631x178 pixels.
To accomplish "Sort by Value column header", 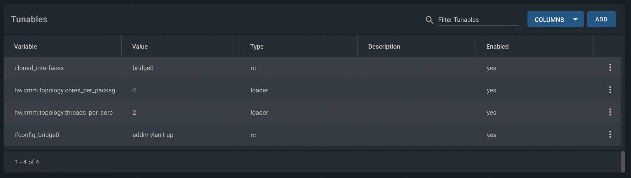I will click(x=140, y=47).
